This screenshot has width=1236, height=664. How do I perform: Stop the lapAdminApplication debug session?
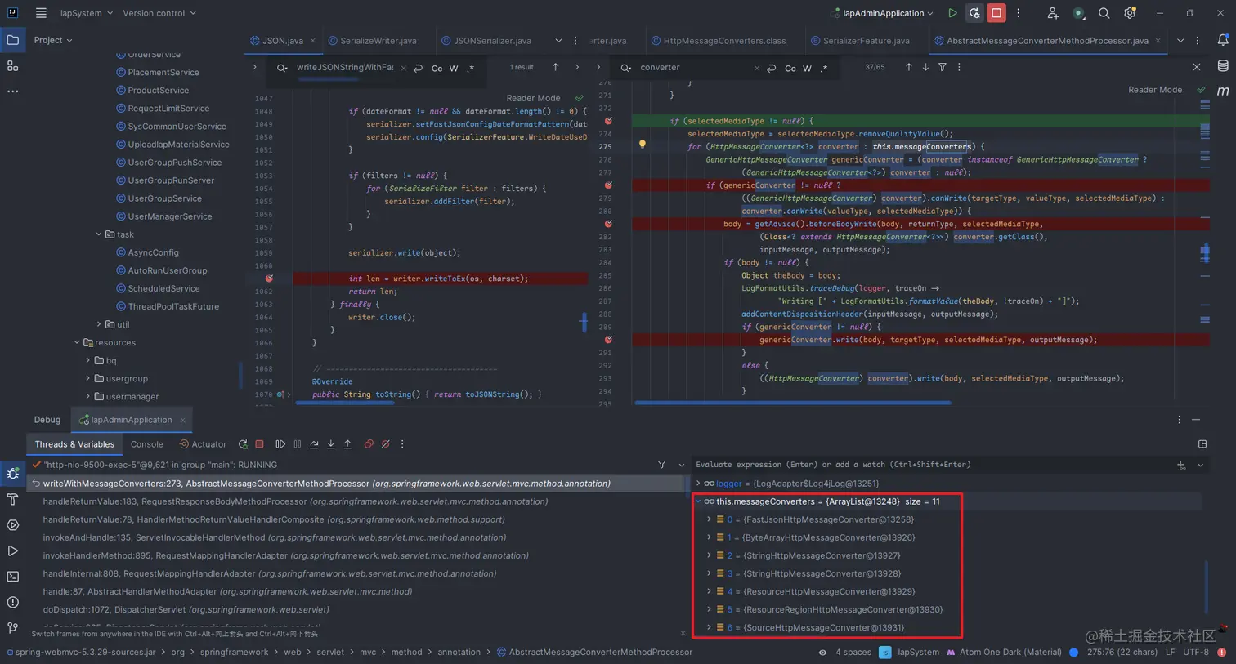pos(260,444)
